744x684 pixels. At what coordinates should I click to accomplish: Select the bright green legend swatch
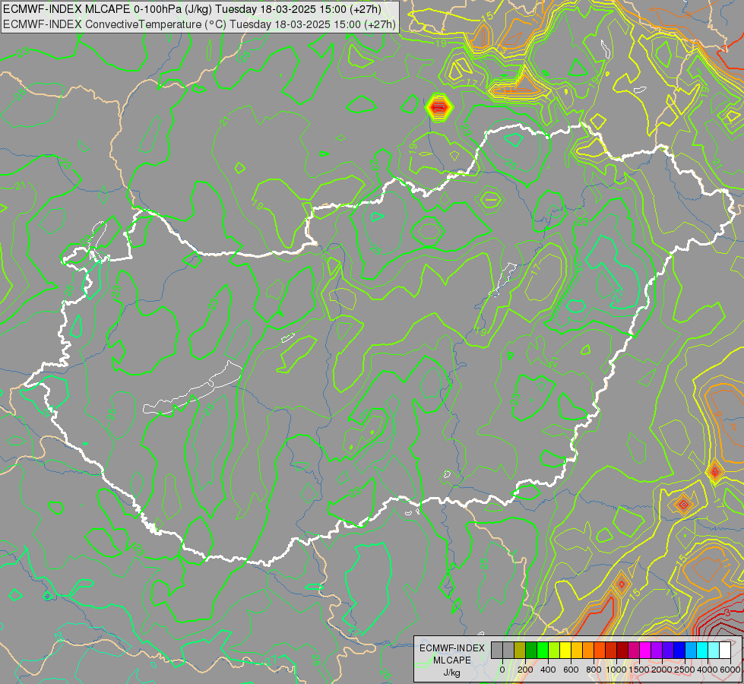click(x=543, y=651)
